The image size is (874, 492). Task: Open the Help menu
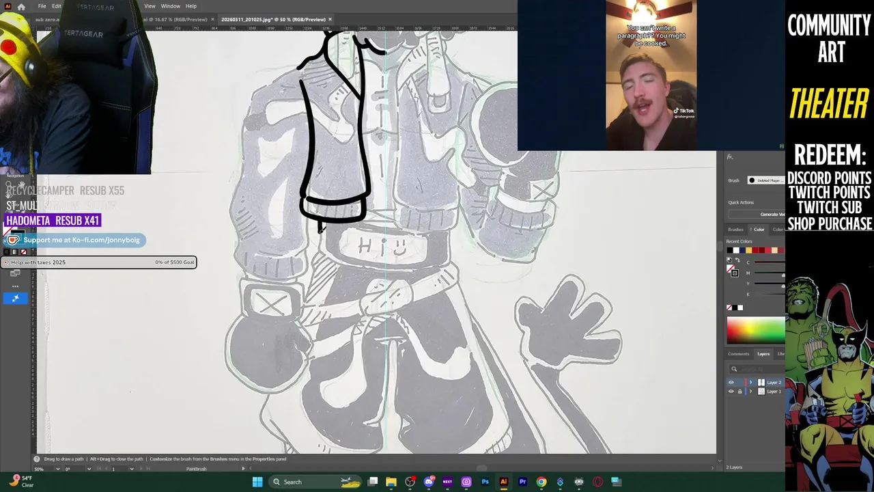click(191, 6)
